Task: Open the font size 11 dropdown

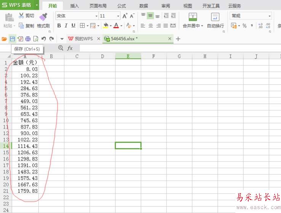Action: (118, 16)
